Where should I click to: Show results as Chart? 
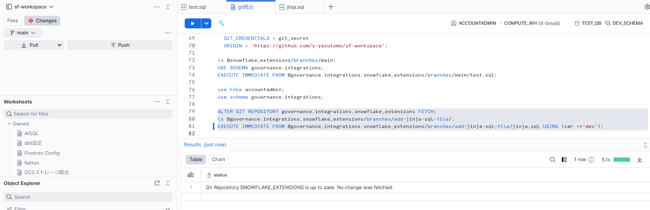coord(218,159)
